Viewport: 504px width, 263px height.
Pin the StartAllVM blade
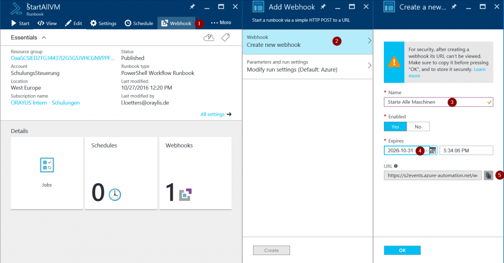[192, 6]
